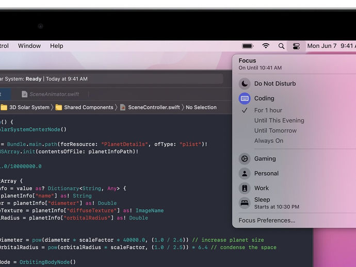The image size is (356, 267).
Task: Open the Shared Components breadcrumb
Action: click(x=89, y=107)
